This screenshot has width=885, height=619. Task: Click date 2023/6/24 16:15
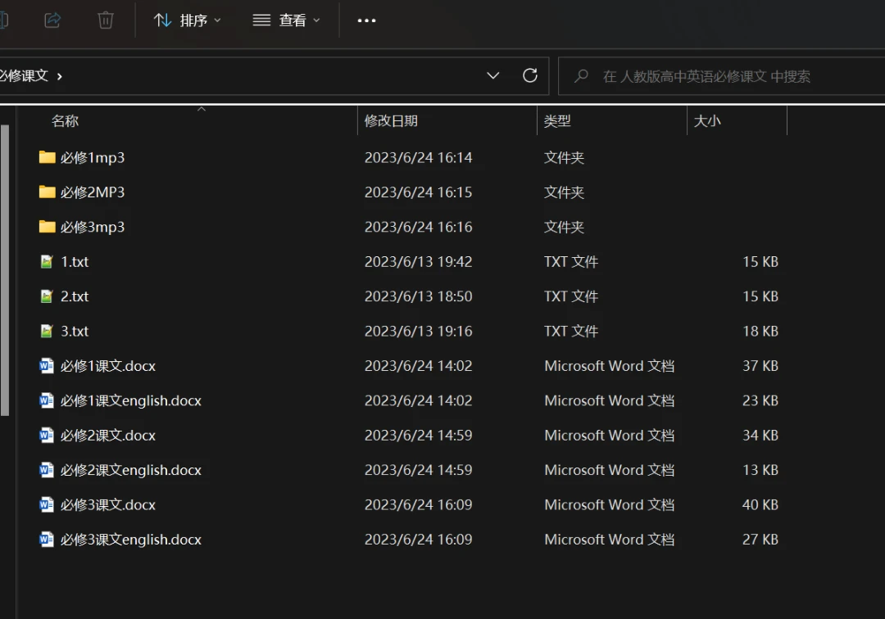418,192
